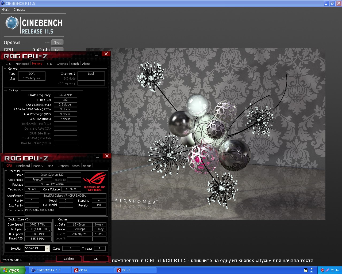Click L1 Data 16 KBytes value
342x274 pixels.
click(79, 224)
